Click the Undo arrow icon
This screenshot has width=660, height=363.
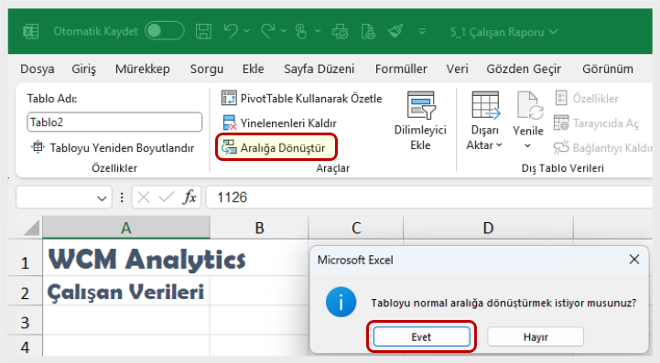coord(231,32)
